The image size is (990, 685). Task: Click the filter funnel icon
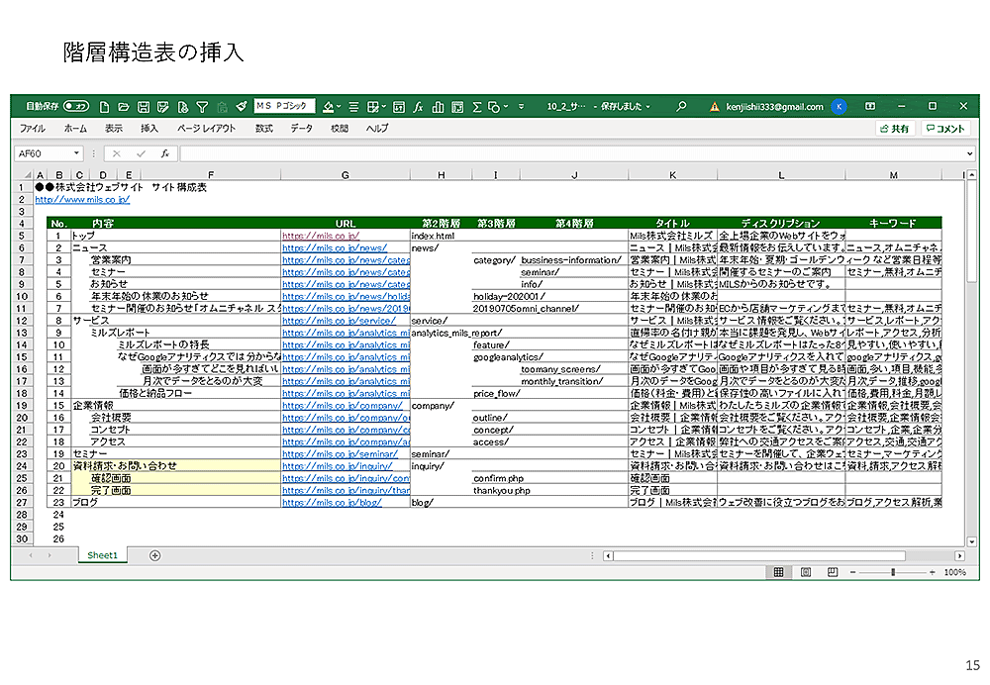202,106
